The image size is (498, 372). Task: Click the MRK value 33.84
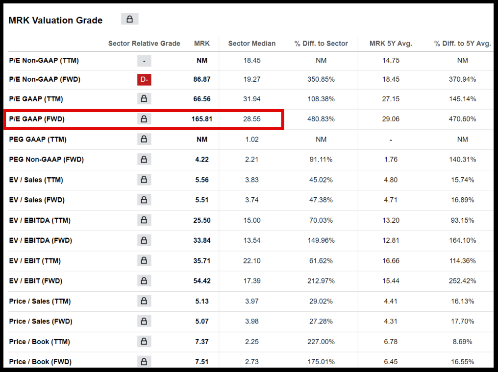click(x=202, y=240)
